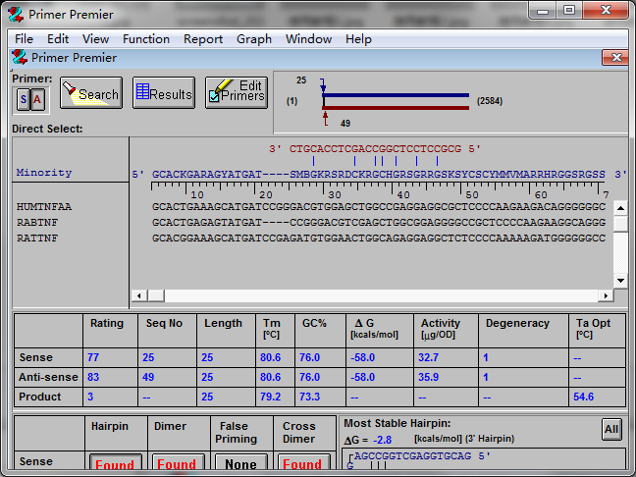Select the anti-sense primer A toggle
The width and height of the screenshot is (636, 477).
tap(37, 99)
